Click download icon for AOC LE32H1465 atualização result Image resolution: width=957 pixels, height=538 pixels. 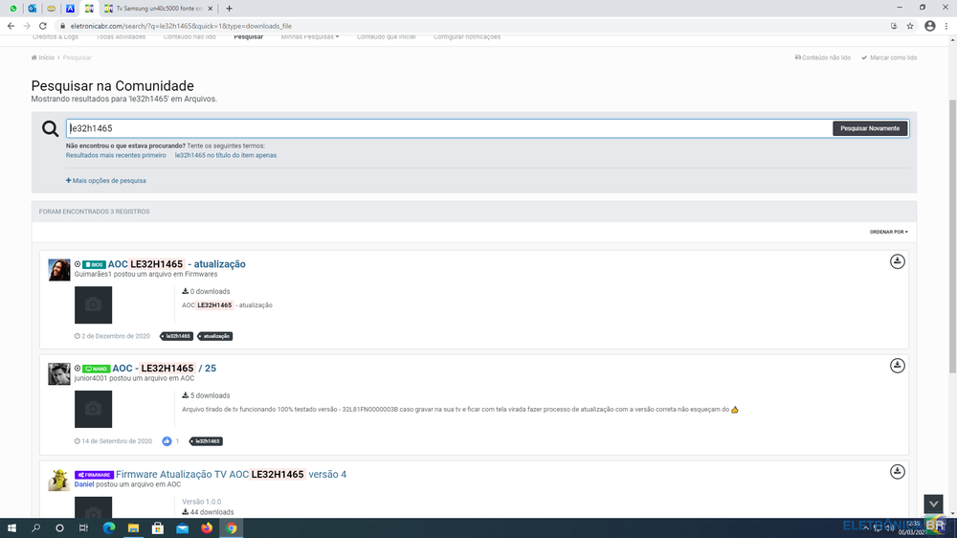pos(897,261)
